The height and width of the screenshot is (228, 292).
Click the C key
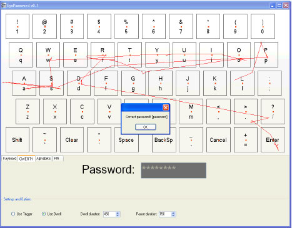click(82, 112)
